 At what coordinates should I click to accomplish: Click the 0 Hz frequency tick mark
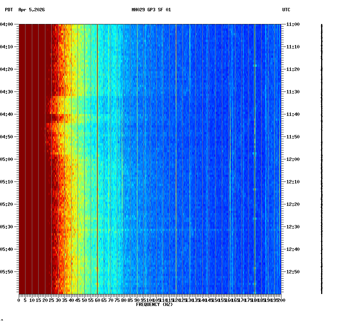pyautogui.click(x=18, y=296)
